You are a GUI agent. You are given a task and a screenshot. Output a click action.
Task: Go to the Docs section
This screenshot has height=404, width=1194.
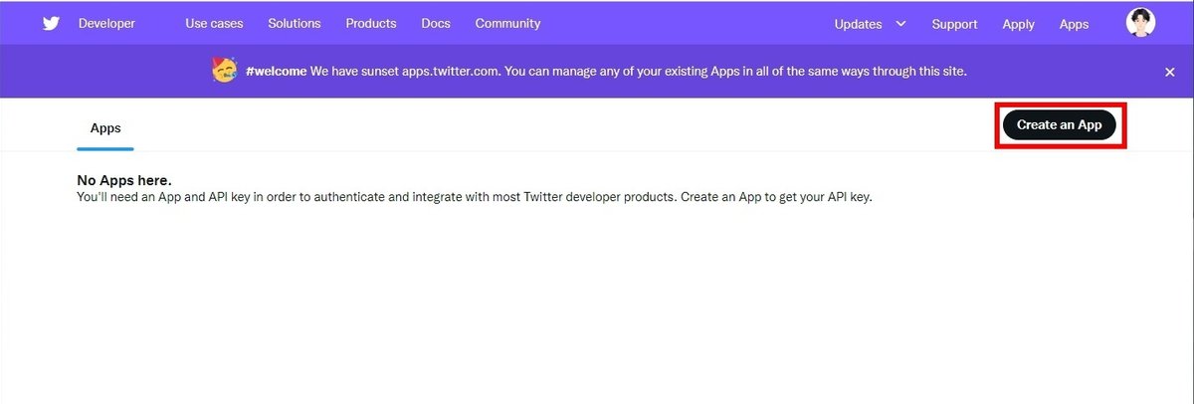(x=436, y=23)
